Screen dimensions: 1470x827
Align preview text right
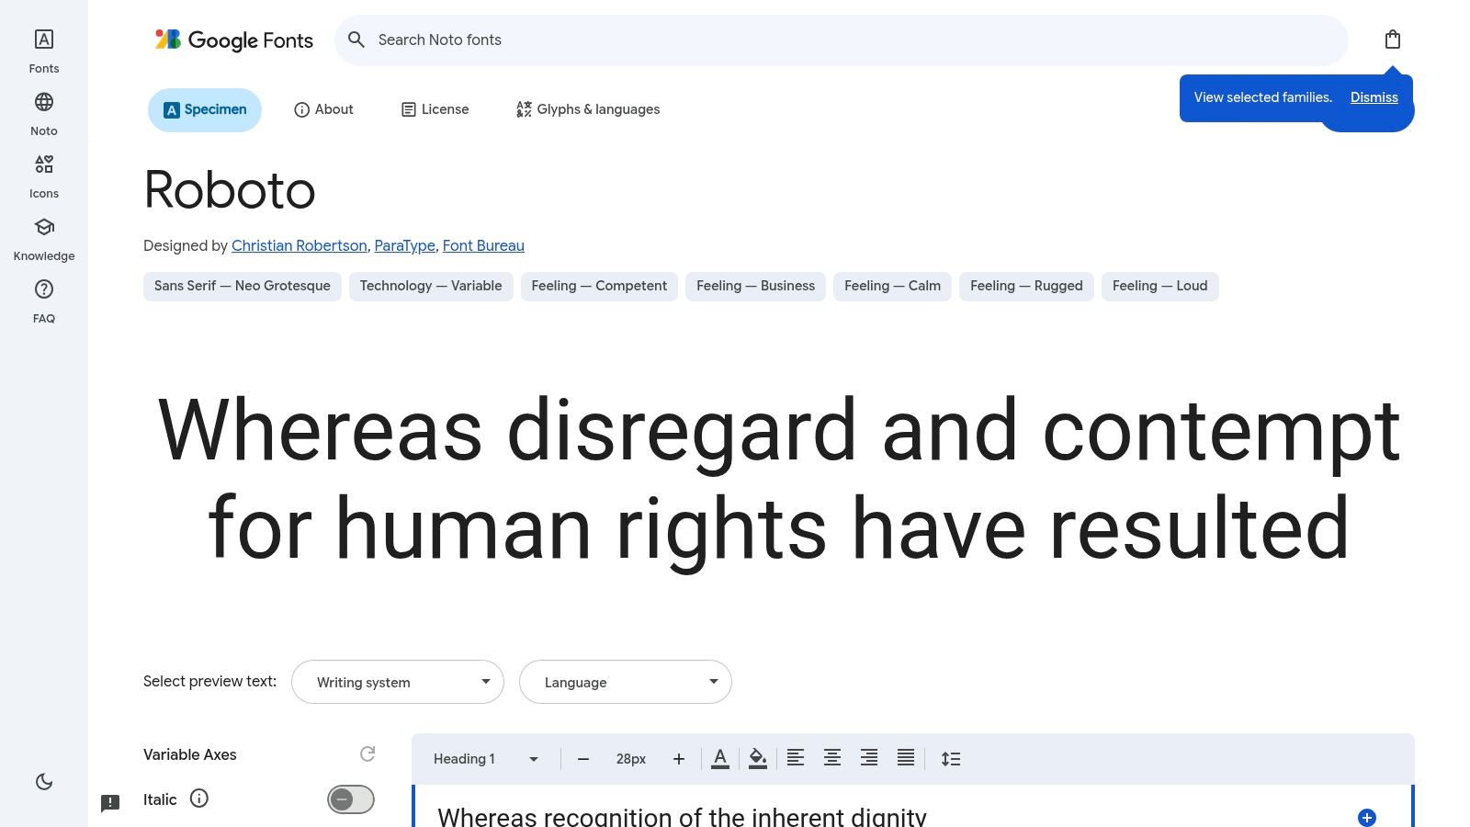(x=869, y=758)
